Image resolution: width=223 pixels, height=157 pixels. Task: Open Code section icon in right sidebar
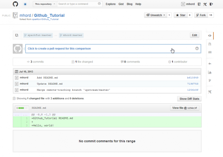[x=210, y=36]
